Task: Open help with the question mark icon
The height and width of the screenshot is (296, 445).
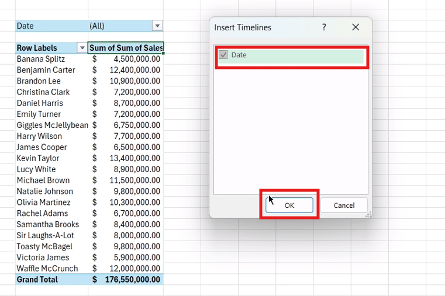Action: click(x=324, y=27)
